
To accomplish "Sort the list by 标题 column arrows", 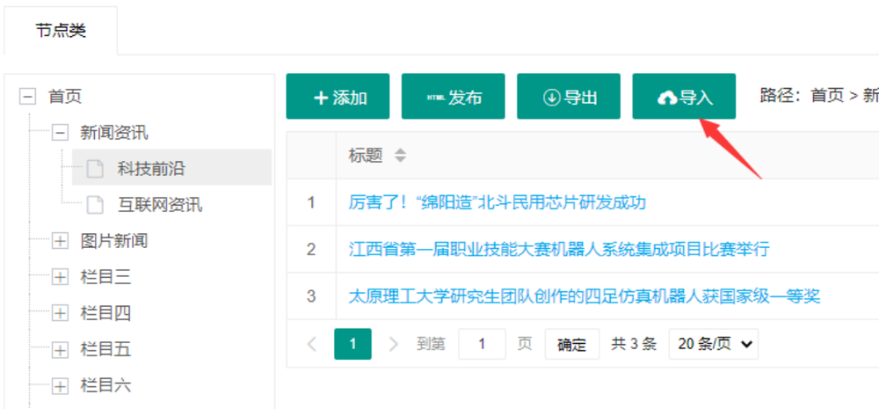I will pyautogui.click(x=401, y=156).
